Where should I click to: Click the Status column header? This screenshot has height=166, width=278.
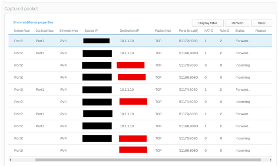(x=240, y=31)
